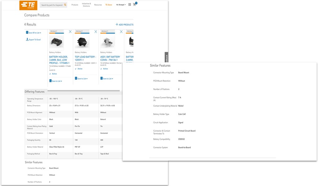This screenshot has width=318, height=186.
Task: Click the Export To Excel download icon
Action: [27, 39]
